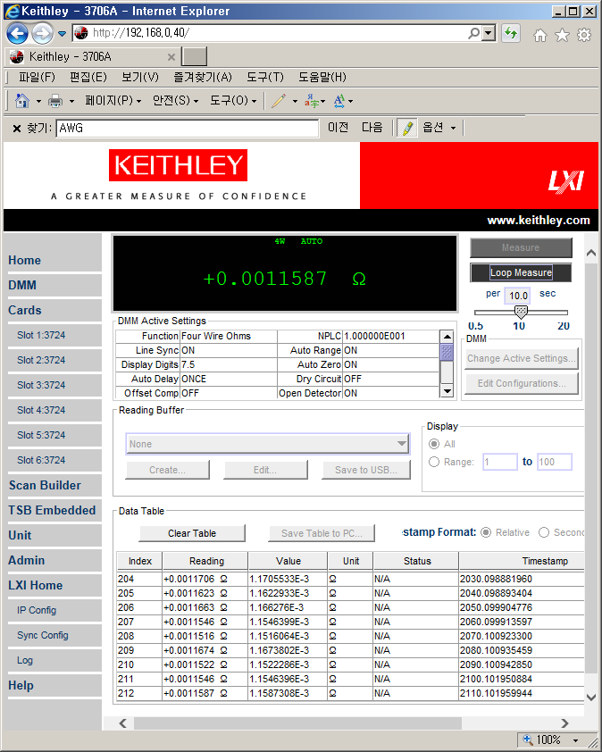
Task: Click the browser Back arrow button
Action: coord(17,34)
